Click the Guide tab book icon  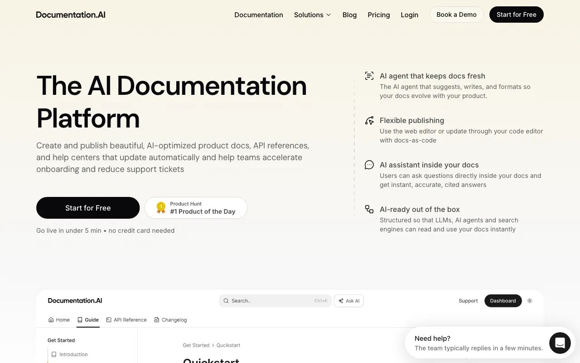coord(80,320)
